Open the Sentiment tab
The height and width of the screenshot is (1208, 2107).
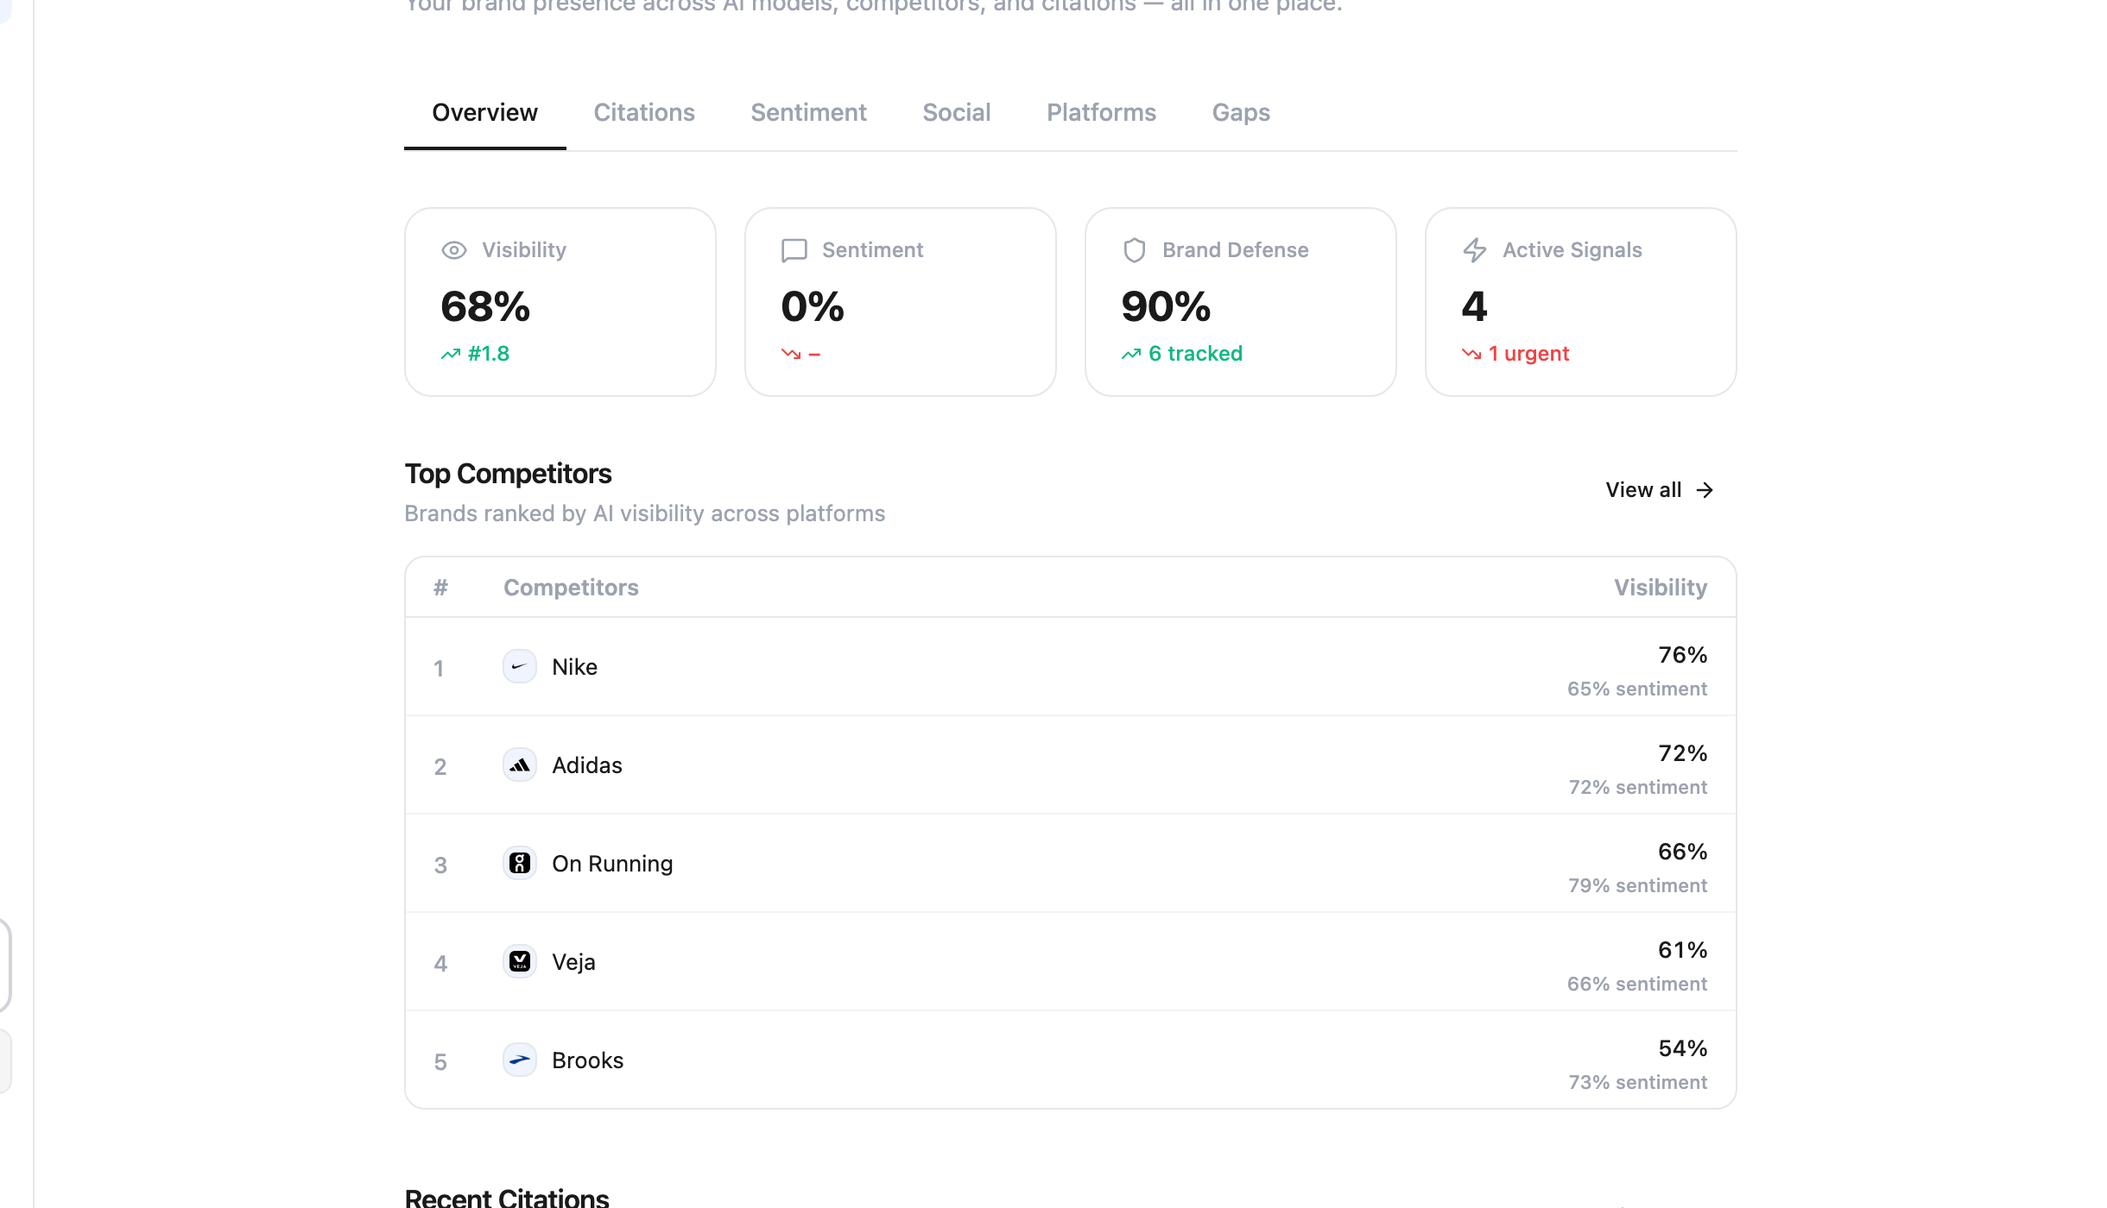808,113
